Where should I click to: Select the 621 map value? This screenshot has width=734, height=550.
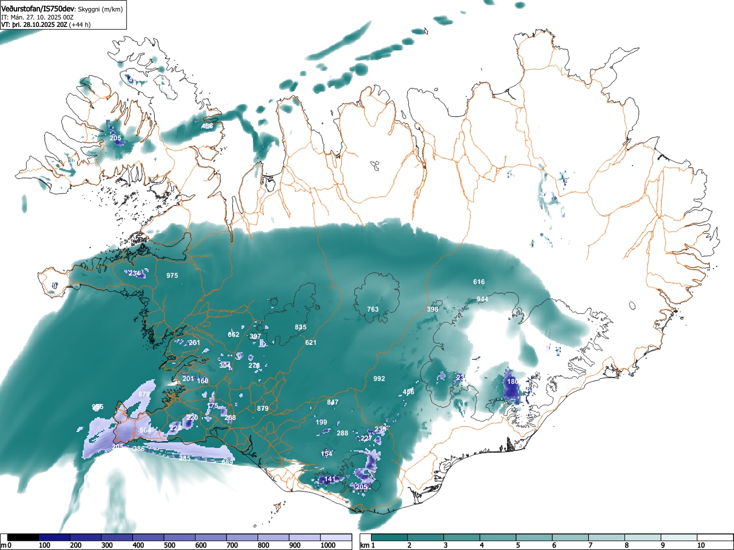(311, 343)
